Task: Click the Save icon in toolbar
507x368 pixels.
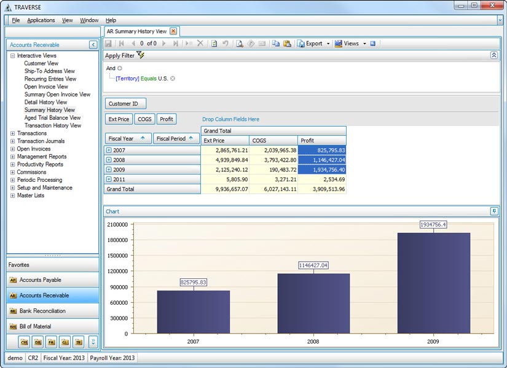Action: click(x=108, y=44)
